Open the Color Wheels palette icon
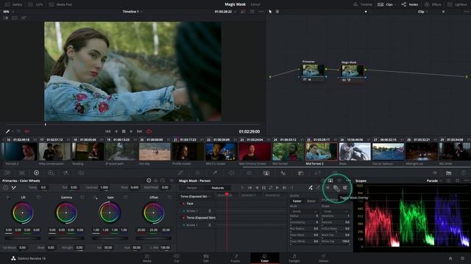The height and width of the screenshot is (264, 471). click(x=36, y=173)
